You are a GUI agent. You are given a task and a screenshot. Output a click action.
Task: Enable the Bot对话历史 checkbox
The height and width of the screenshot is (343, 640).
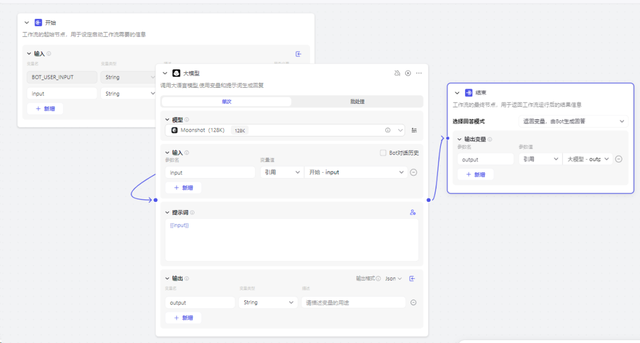(383, 153)
